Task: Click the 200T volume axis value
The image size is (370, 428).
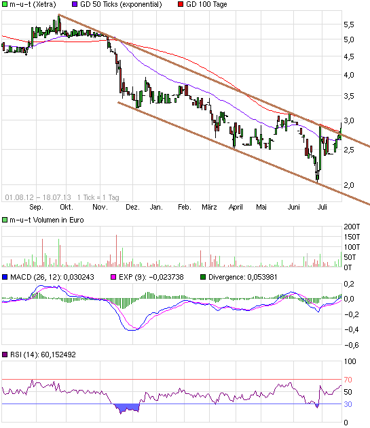Action: [x=352, y=227]
